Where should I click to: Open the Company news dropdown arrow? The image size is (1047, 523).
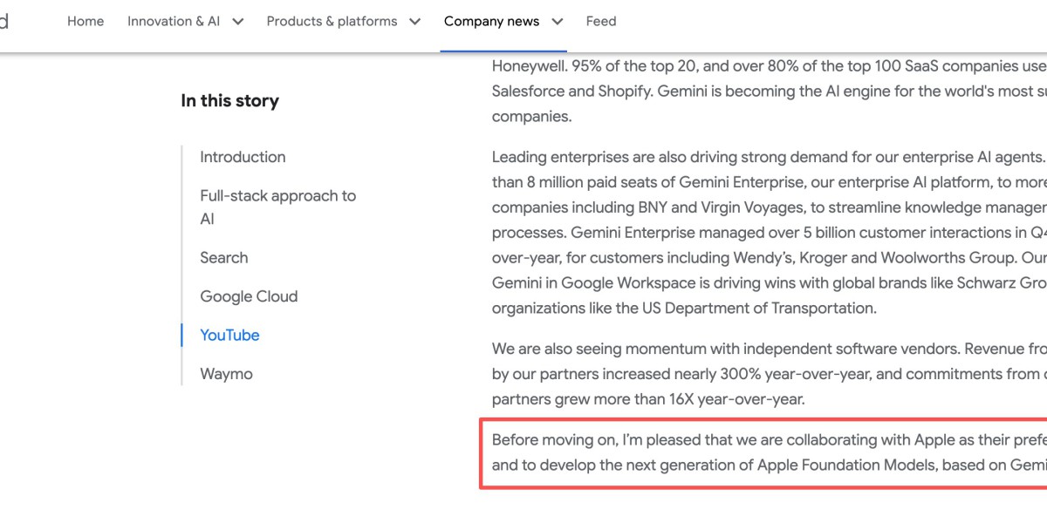pyautogui.click(x=557, y=22)
